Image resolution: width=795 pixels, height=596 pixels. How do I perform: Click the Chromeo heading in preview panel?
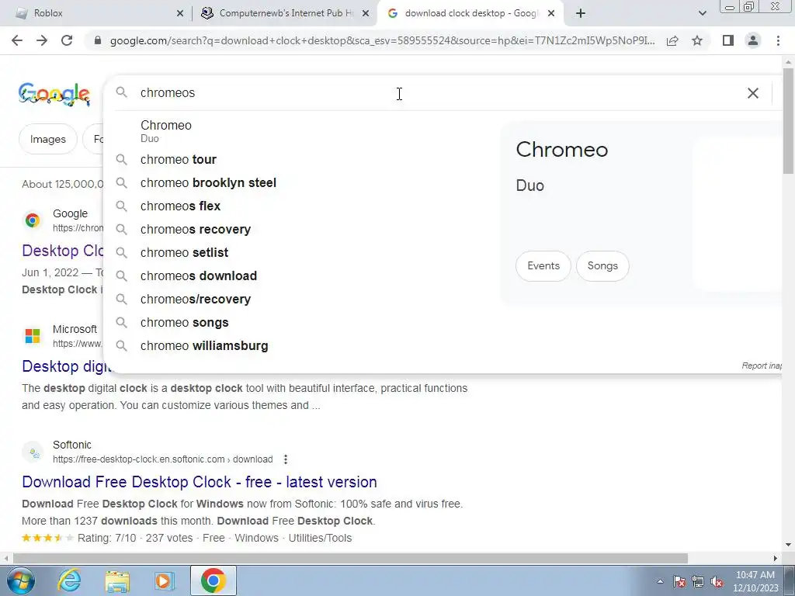[562, 150]
